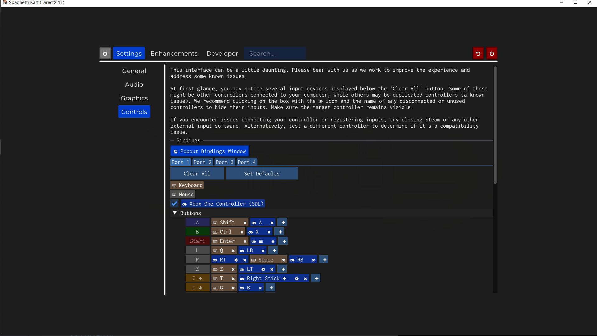Add a new binding to C down row

coord(271,288)
